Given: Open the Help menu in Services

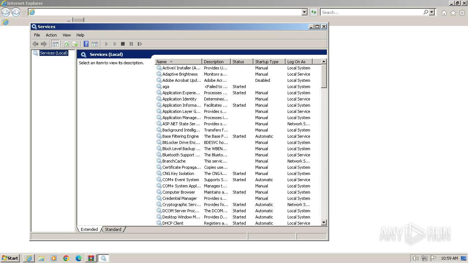Looking at the screenshot, I should point(80,35).
